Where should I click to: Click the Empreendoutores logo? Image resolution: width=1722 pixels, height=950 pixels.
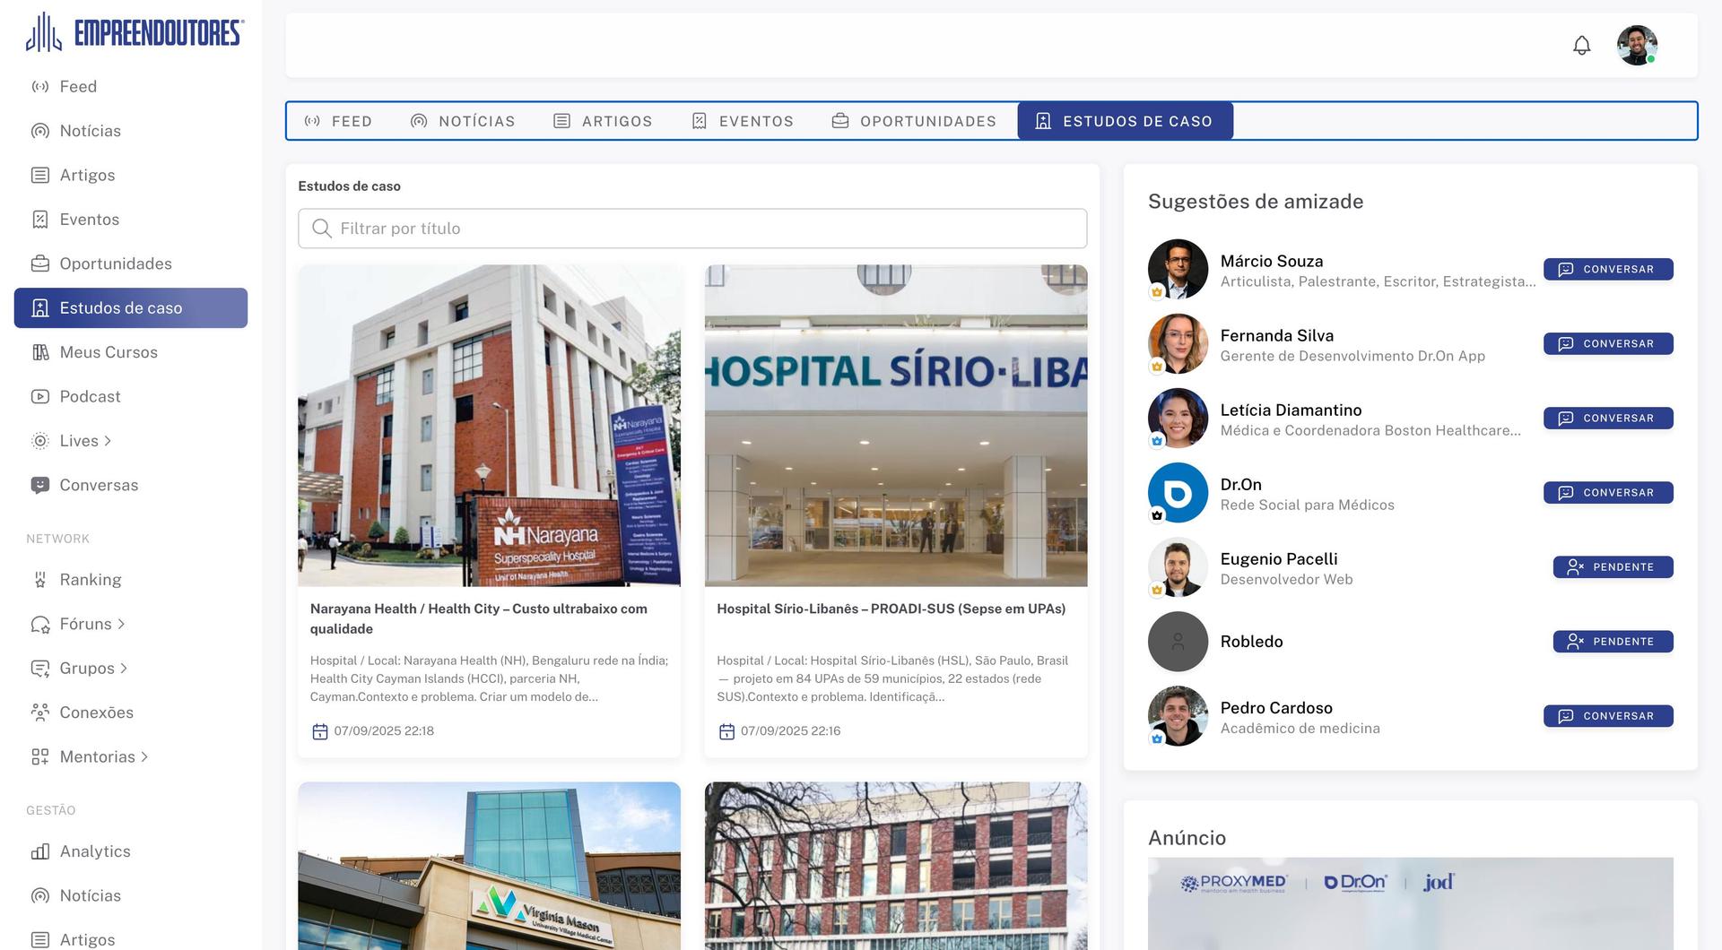pos(135,33)
